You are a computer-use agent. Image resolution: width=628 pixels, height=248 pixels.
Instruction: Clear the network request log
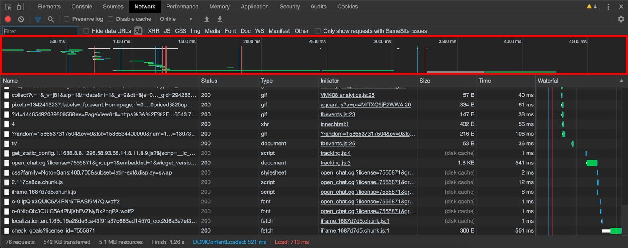click(x=21, y=19)
